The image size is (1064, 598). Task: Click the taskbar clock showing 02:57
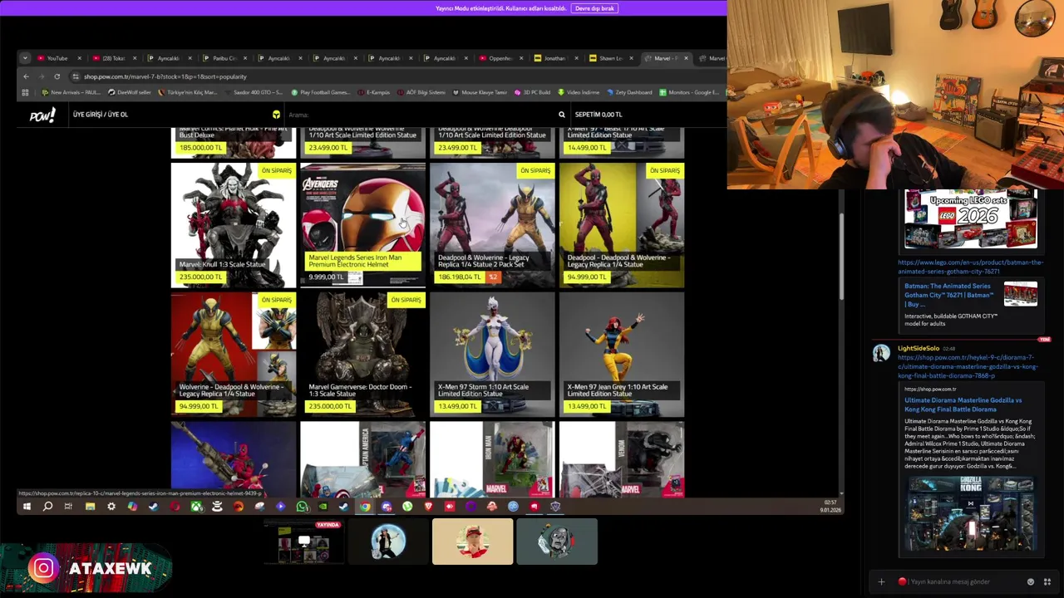coord(830,506)
